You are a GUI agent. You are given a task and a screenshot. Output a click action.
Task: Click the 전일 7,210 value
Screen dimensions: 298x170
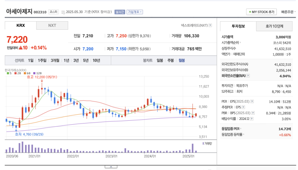pos(88,36)
